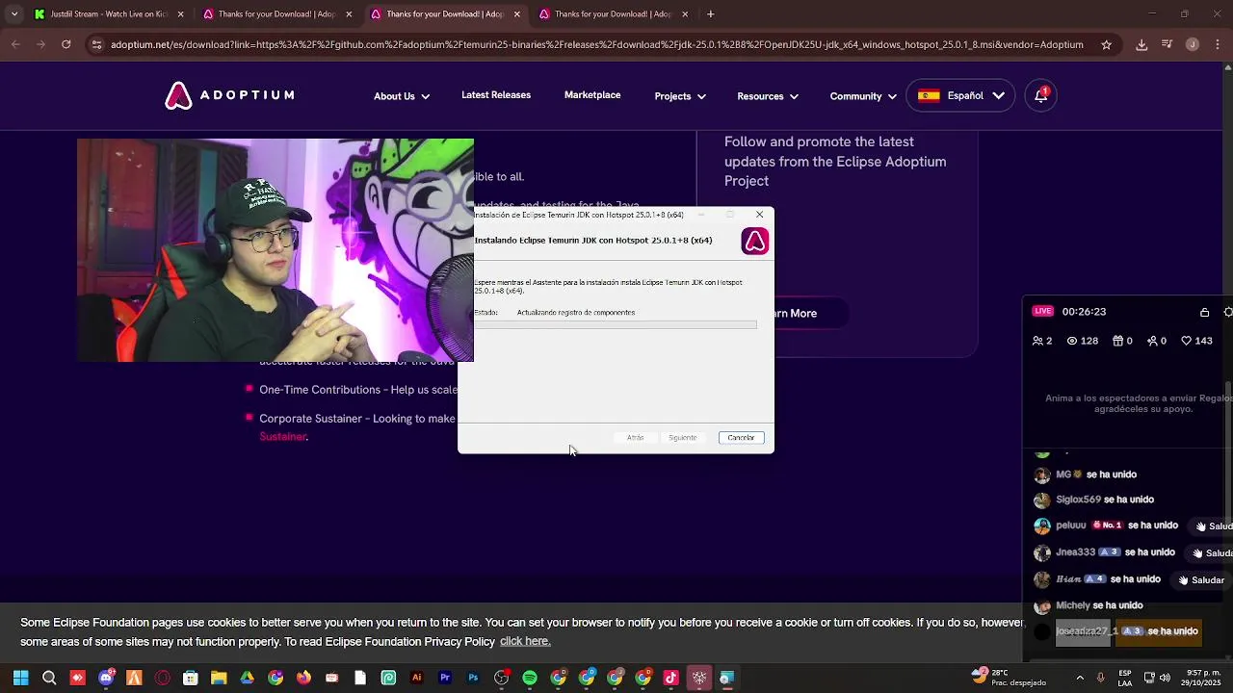
Task: Open Marketplace nav item
Action: [592, 95]
